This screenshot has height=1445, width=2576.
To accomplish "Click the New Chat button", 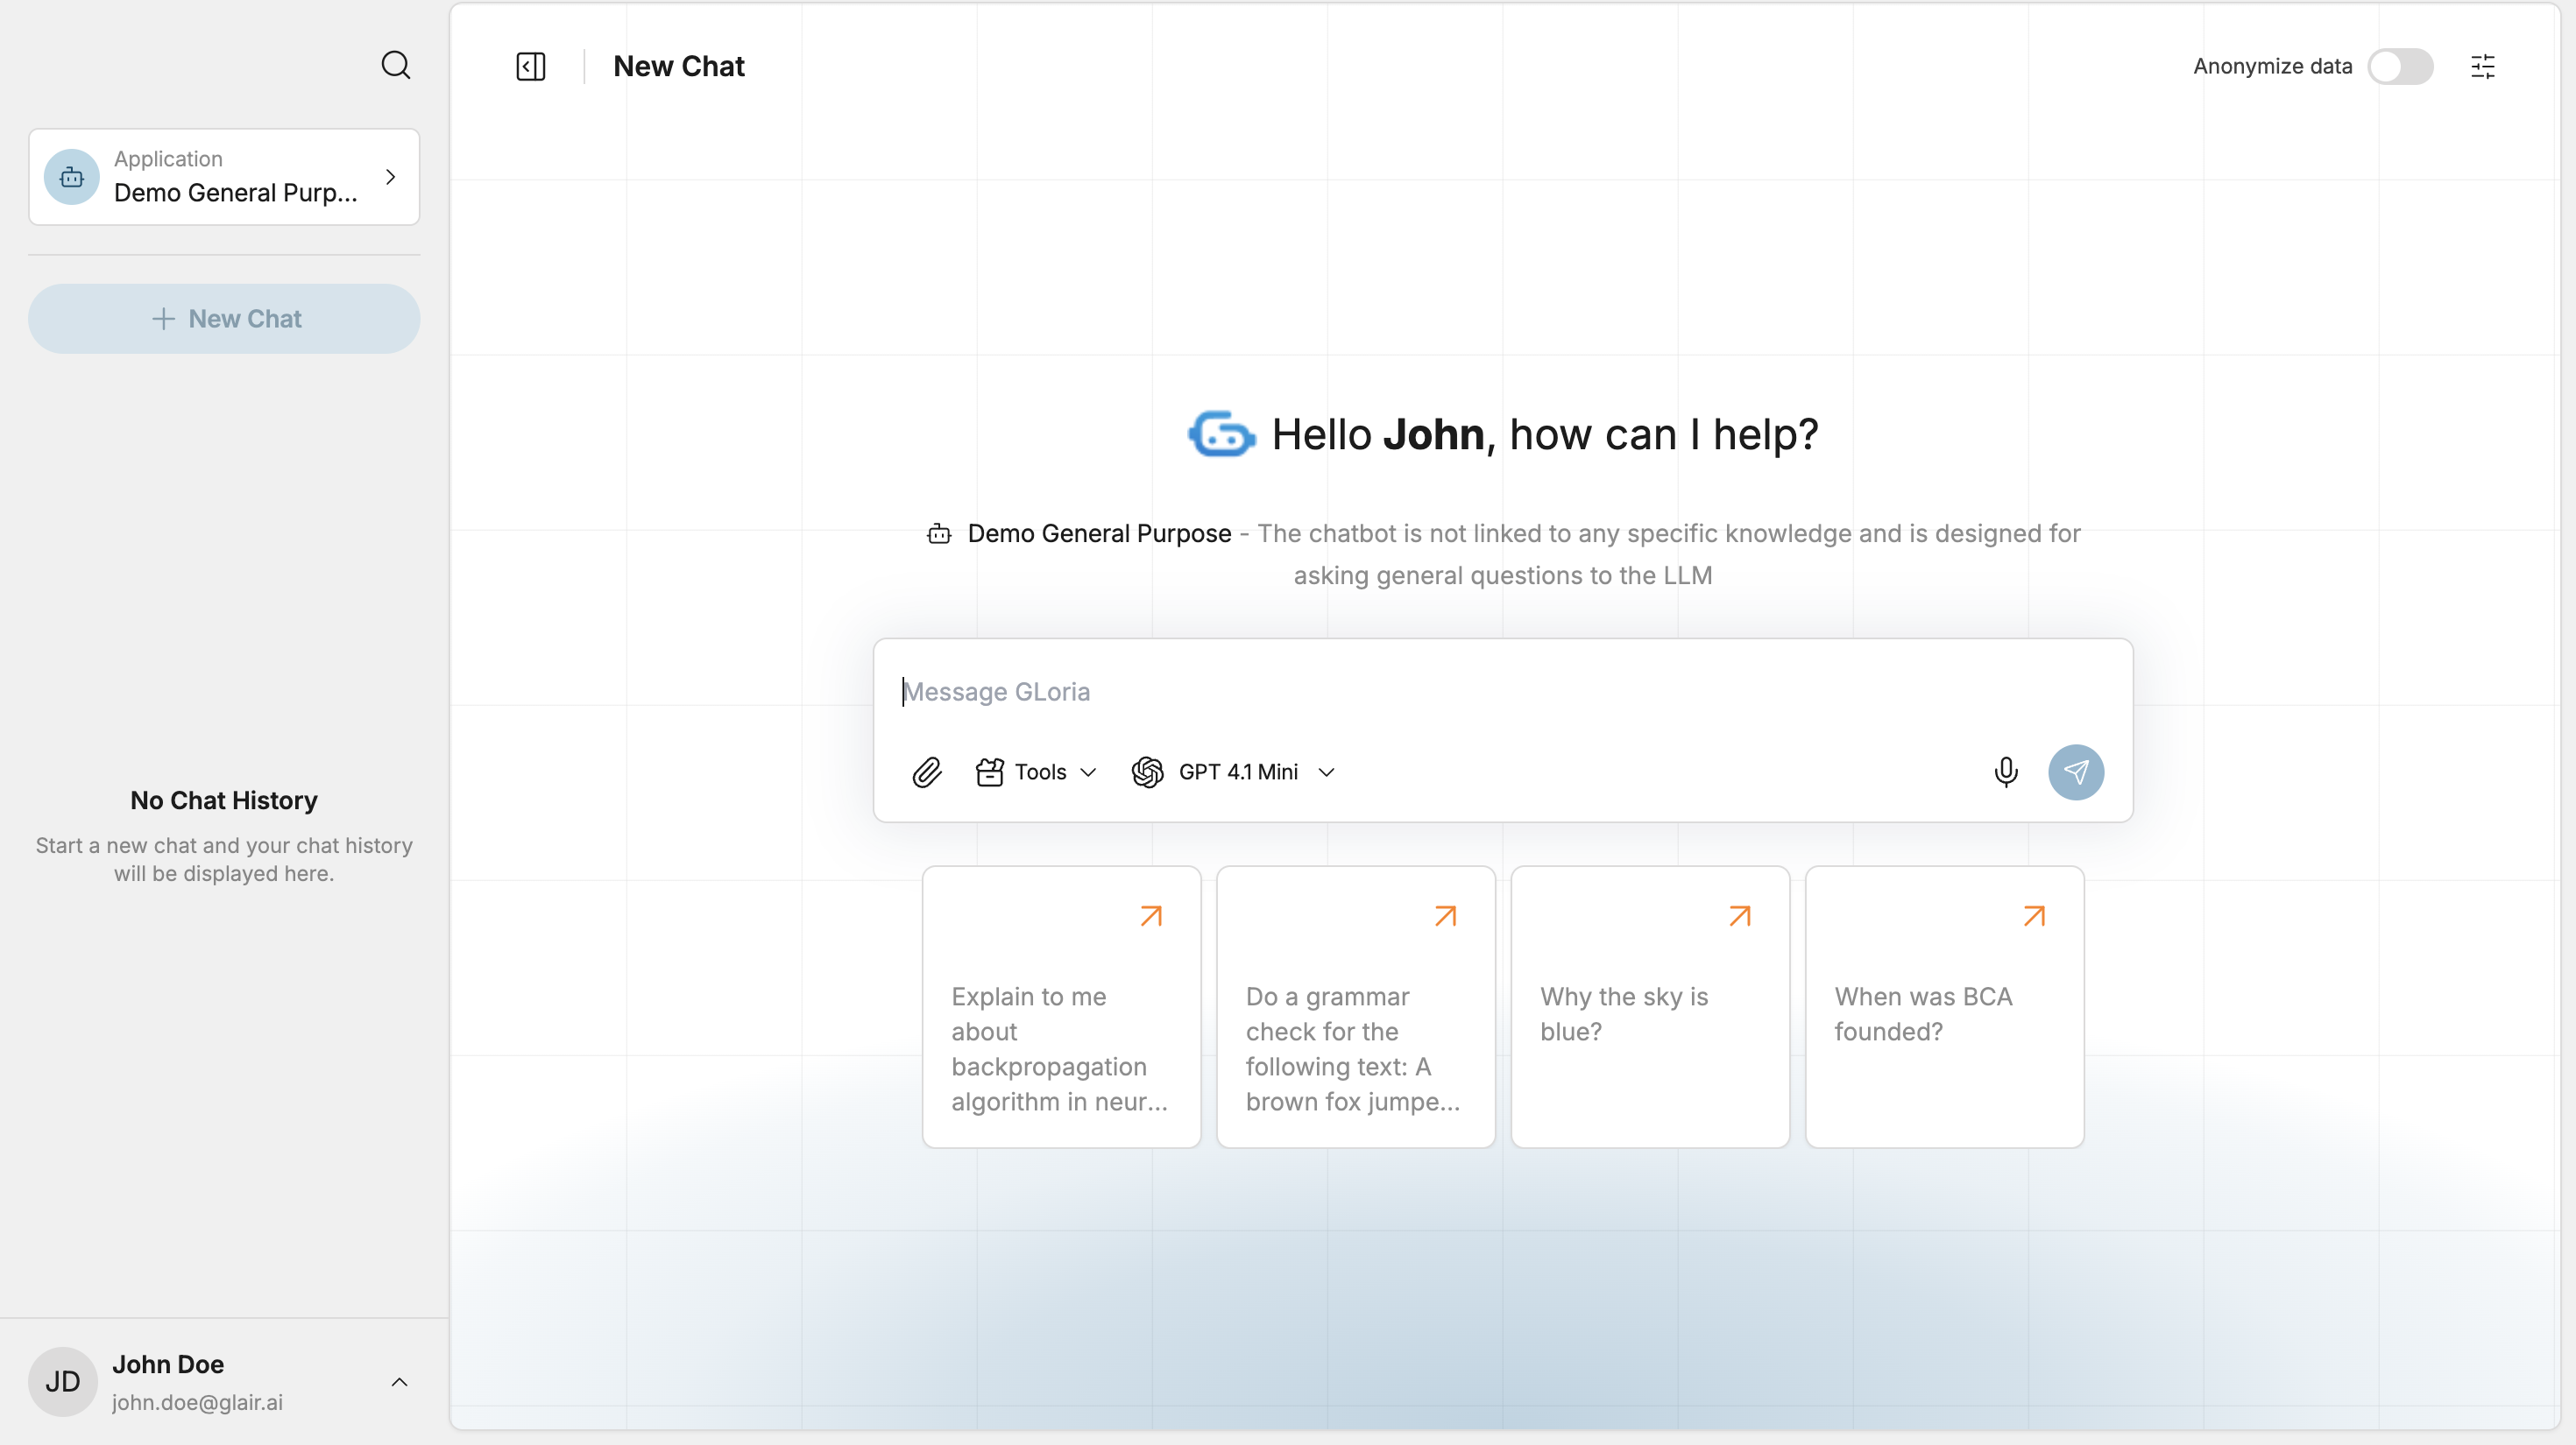I will [x=224, y=319].
